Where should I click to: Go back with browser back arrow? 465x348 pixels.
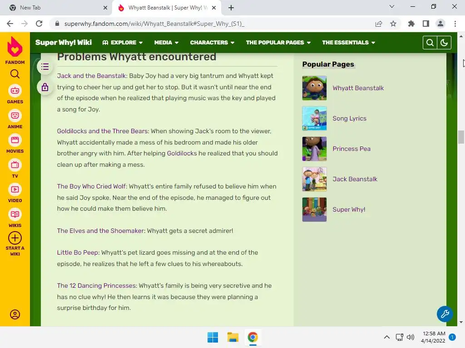(10, 24)
